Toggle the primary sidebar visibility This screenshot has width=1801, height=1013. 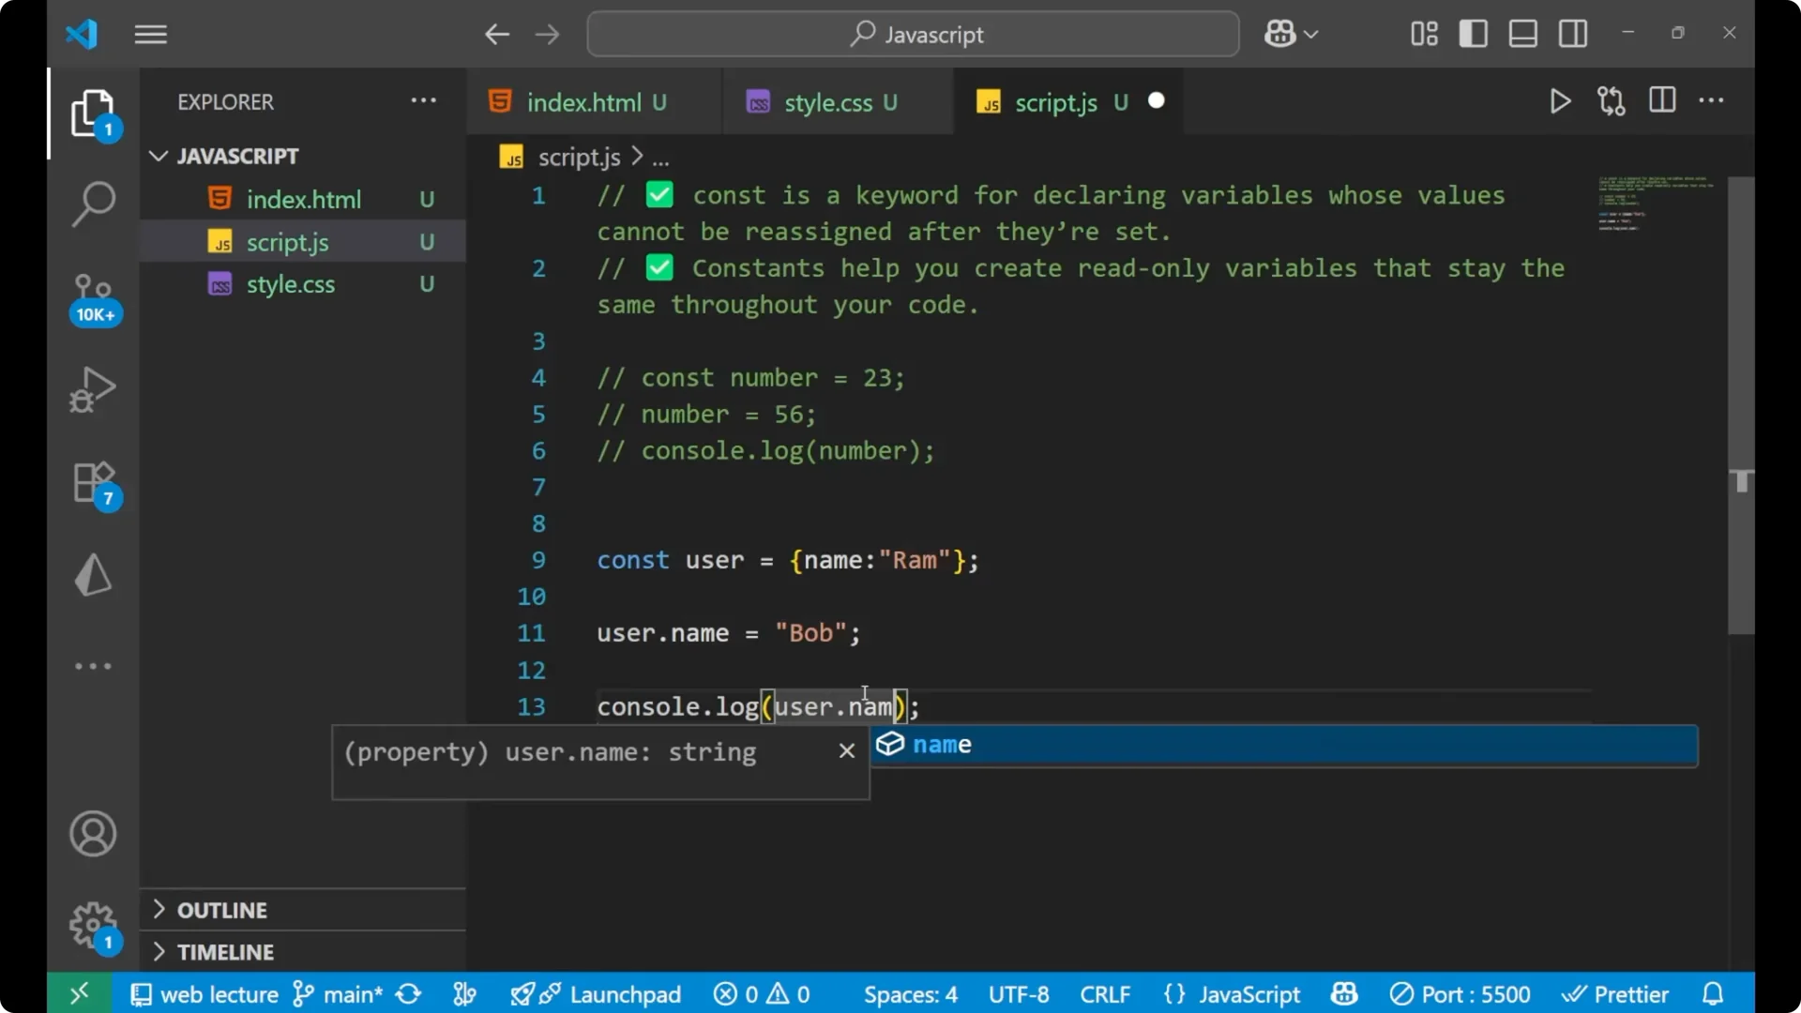pos(1474,33)
